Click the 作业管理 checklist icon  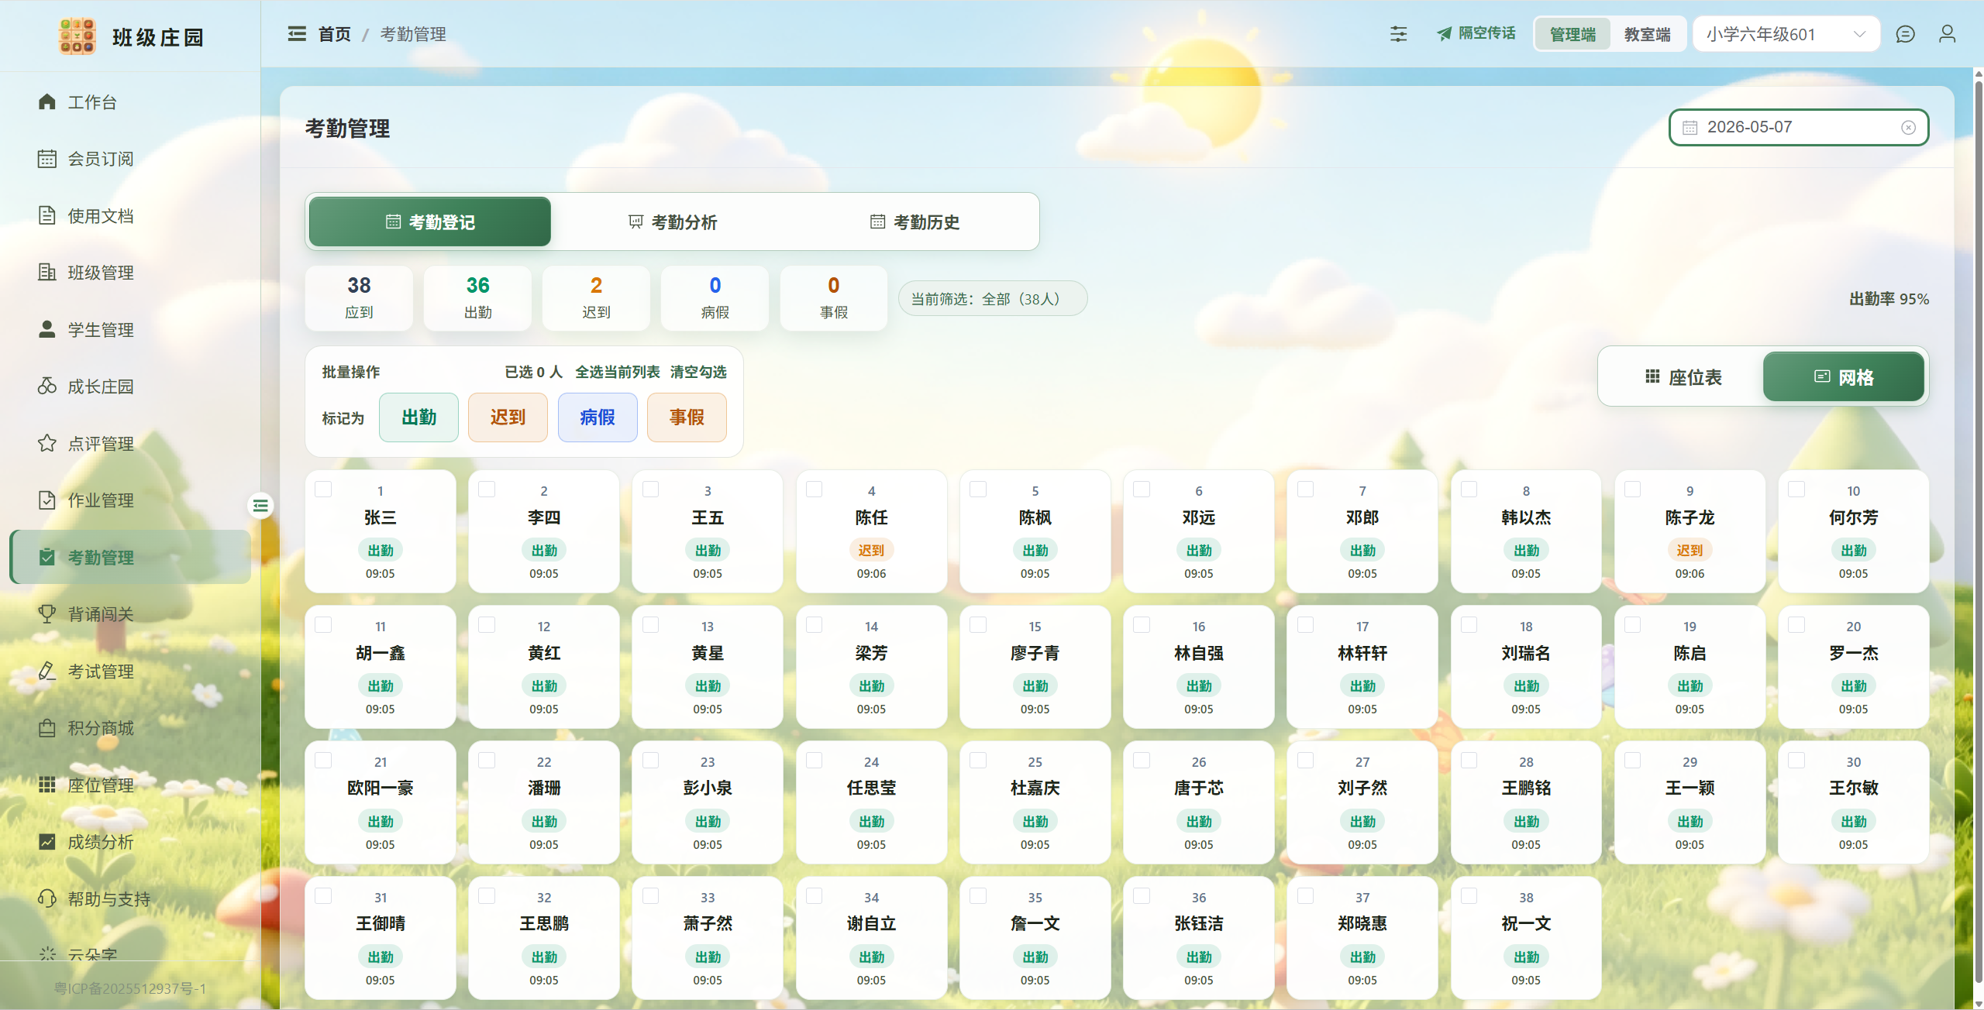(47, 500)
